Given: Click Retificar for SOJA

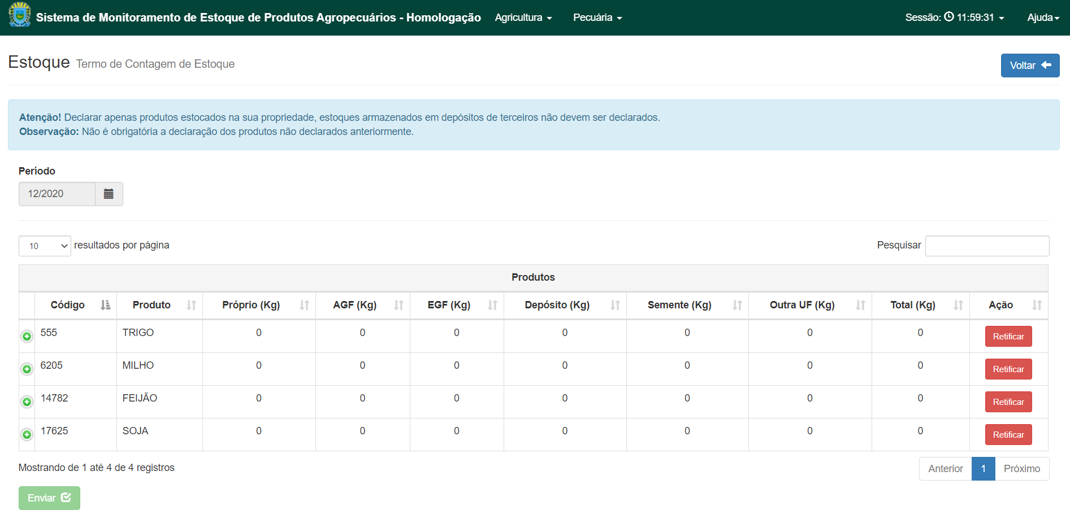Looking at the screenshot, I should (1008, 435).
